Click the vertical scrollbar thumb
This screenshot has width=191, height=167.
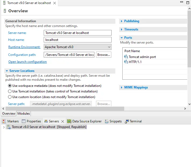coord(189,39)
